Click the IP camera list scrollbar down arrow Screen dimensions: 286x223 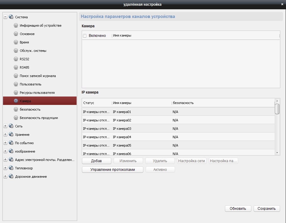(277, 153)
